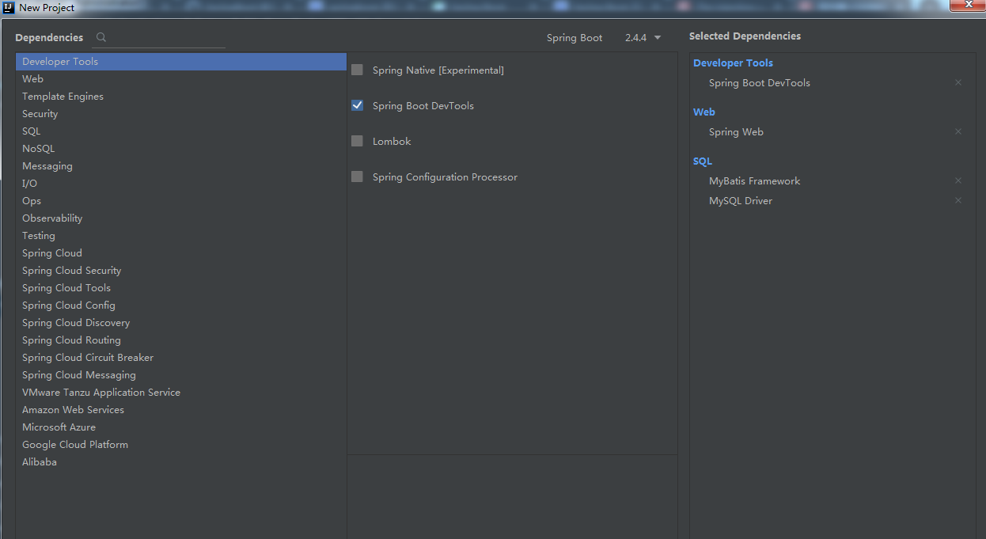Select the Security category
The width and height of the screenshot is (986, 539).
[x=181, y=113]
